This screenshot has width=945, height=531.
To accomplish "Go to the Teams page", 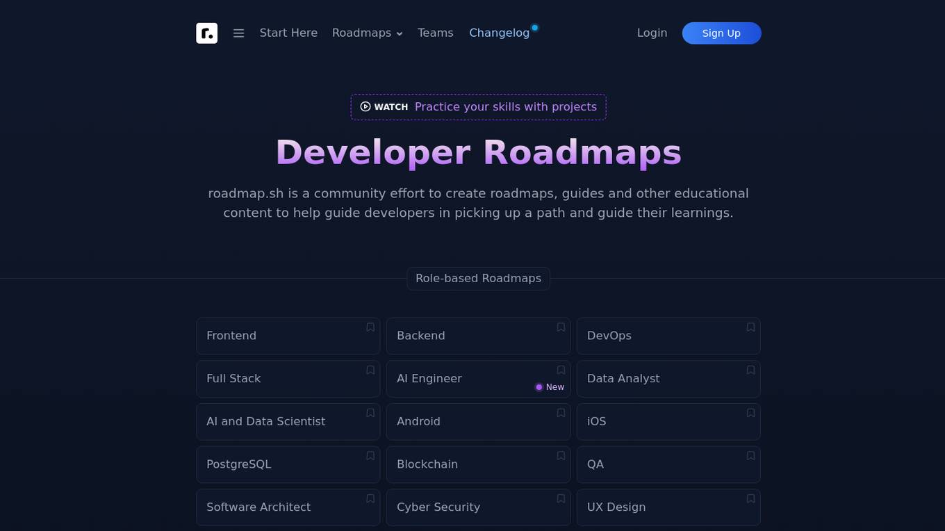I will (x=436, y=33).
